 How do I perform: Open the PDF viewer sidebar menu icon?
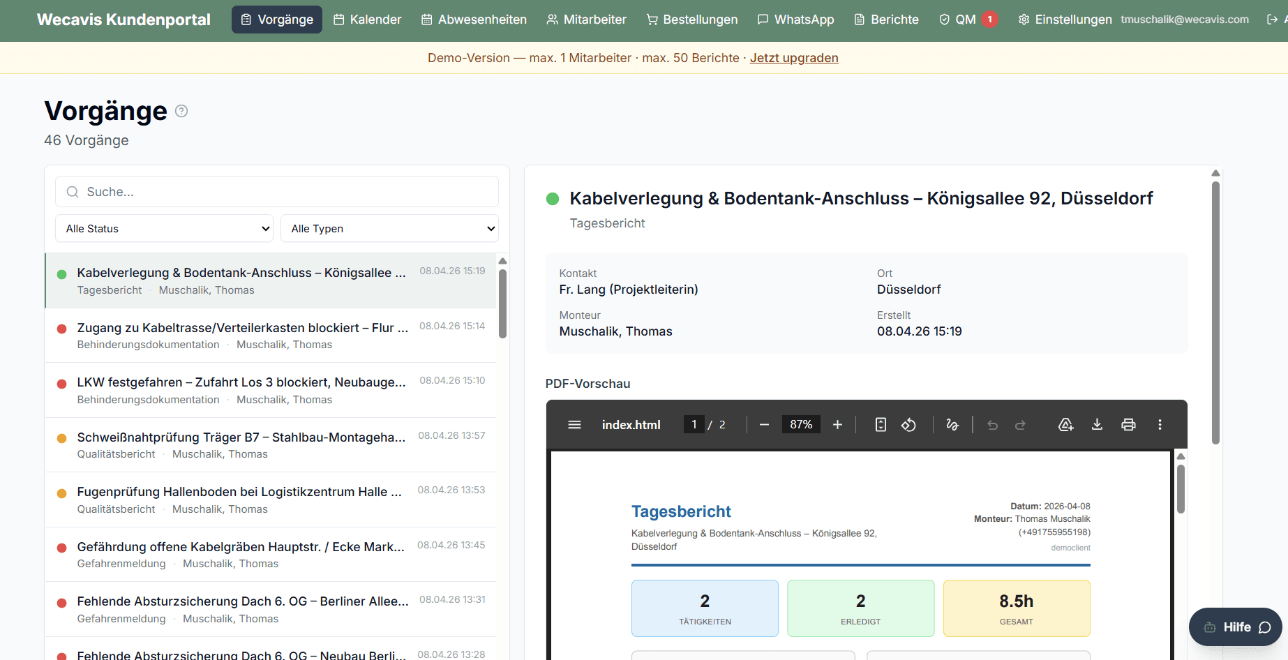coord(575,425)
